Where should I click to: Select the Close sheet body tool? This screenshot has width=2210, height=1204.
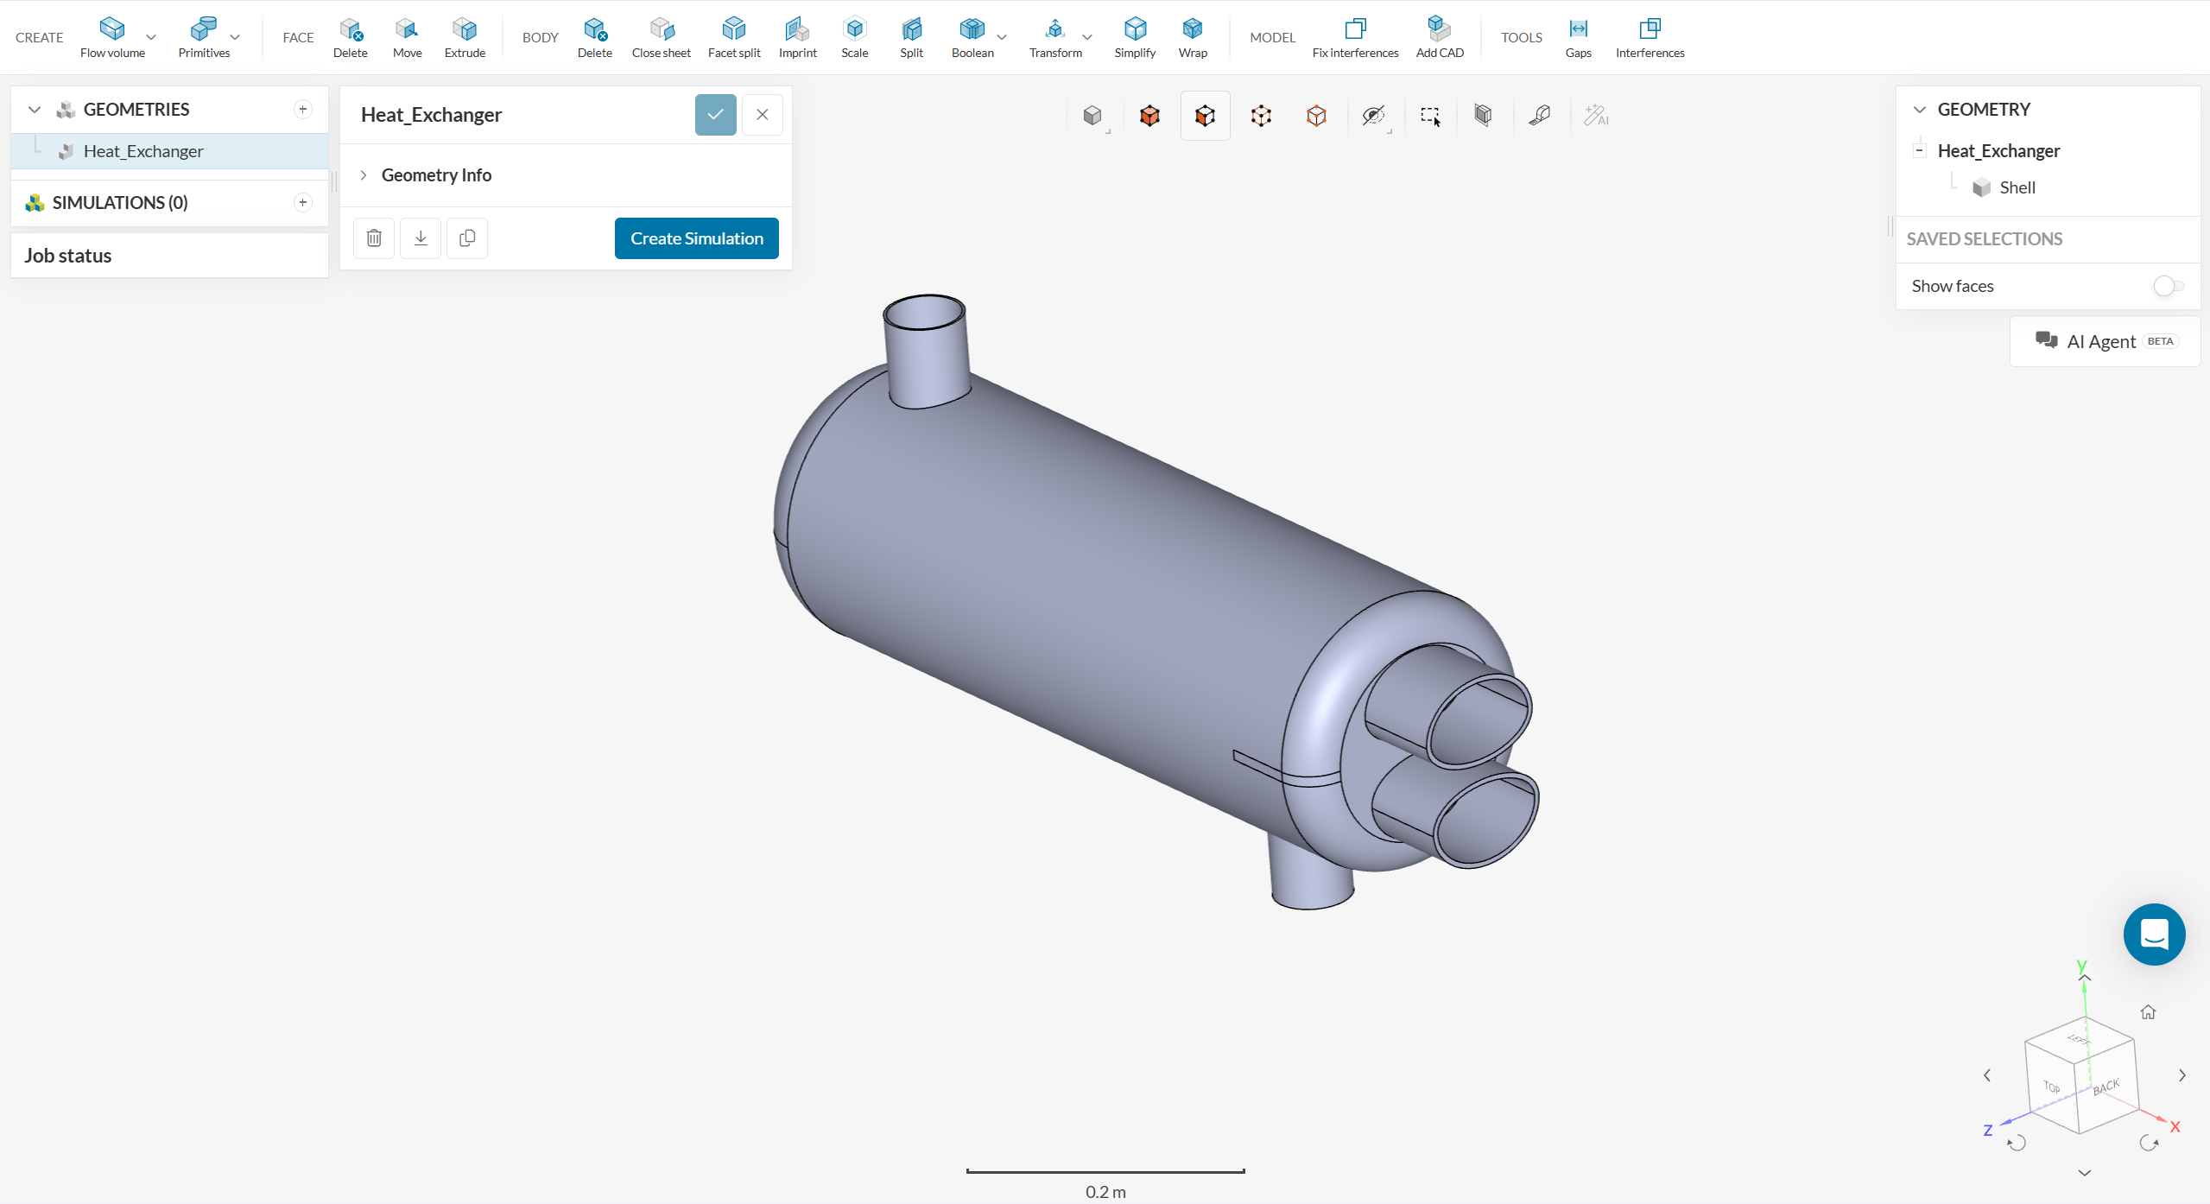click(661, 29)
